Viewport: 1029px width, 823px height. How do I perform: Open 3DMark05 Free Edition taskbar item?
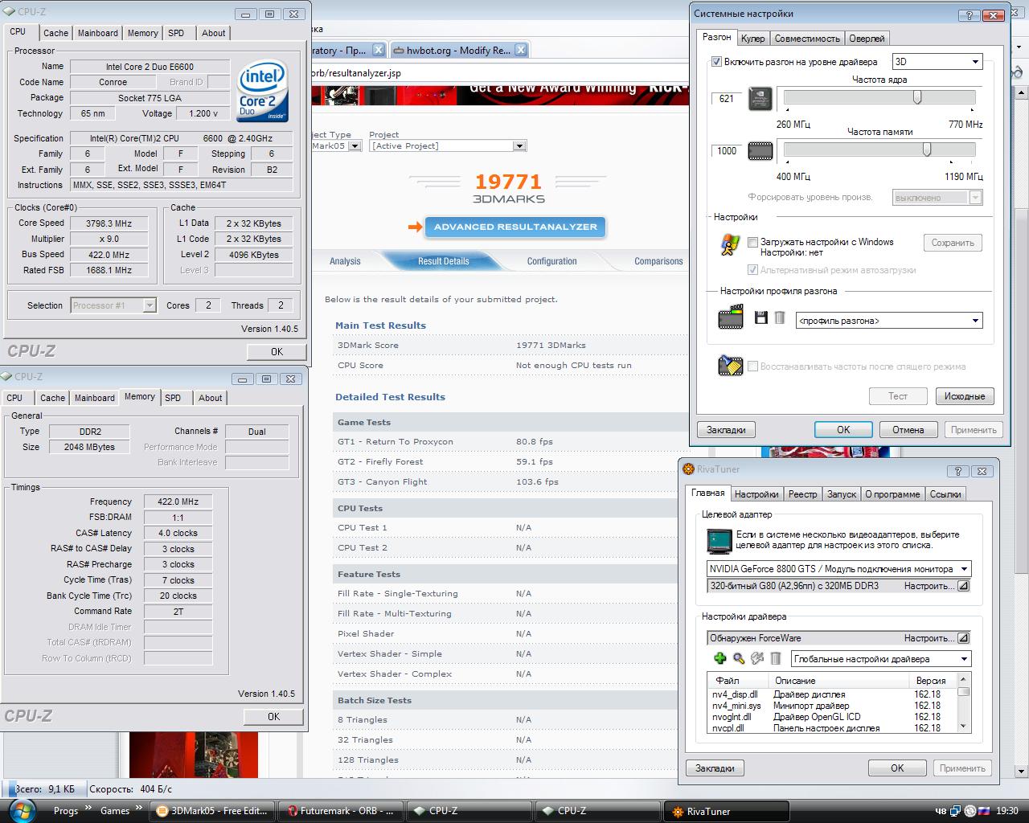click(x=212, y=811)
